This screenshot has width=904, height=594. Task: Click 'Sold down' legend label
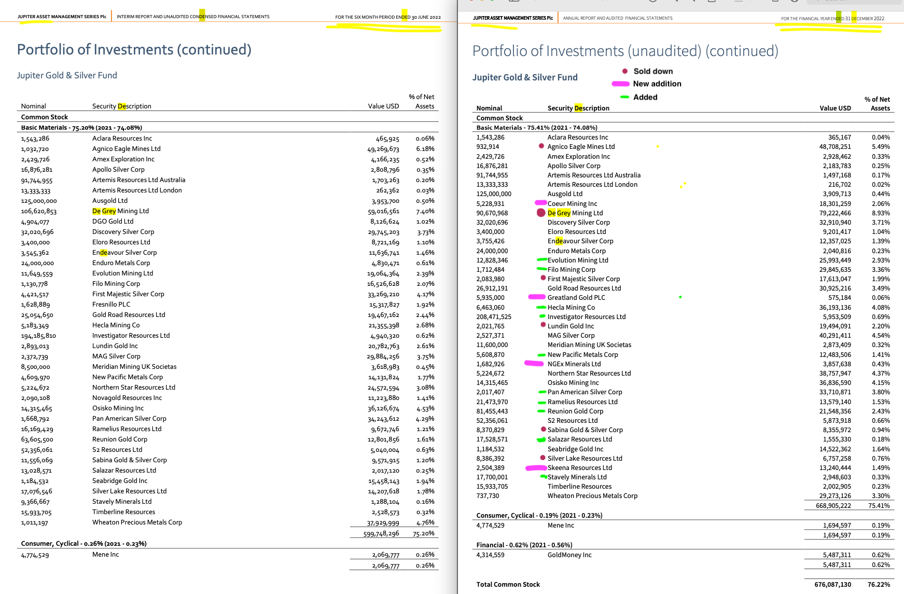point(653,71)
